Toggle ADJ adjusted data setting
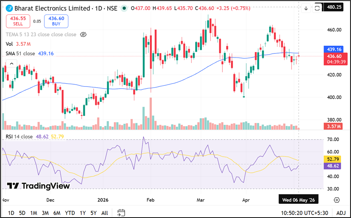The height and width of the screenshot is (218, 351). [x=341, y=213]
